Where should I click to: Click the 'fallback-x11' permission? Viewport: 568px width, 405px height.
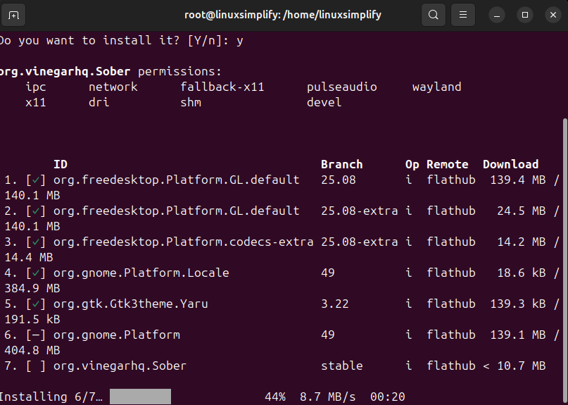[x=222, y=87]
